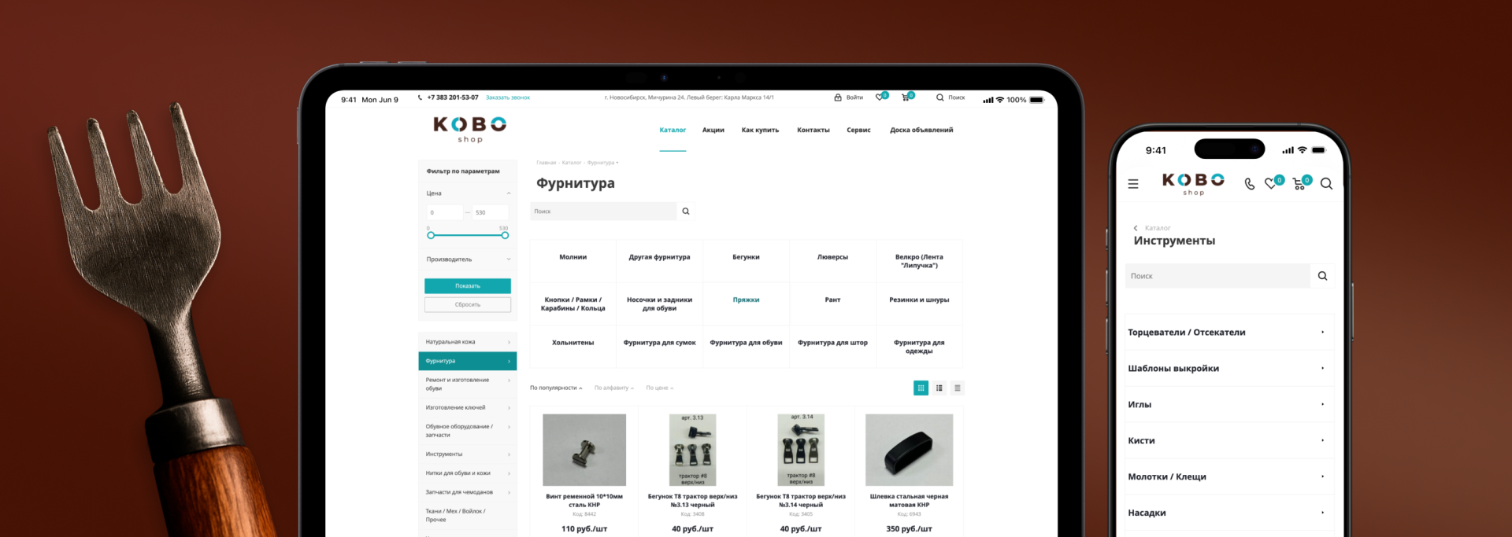The image size is (1512, 537).
Task: Open the mobile shopping cart
Action: click(1299, 184)
